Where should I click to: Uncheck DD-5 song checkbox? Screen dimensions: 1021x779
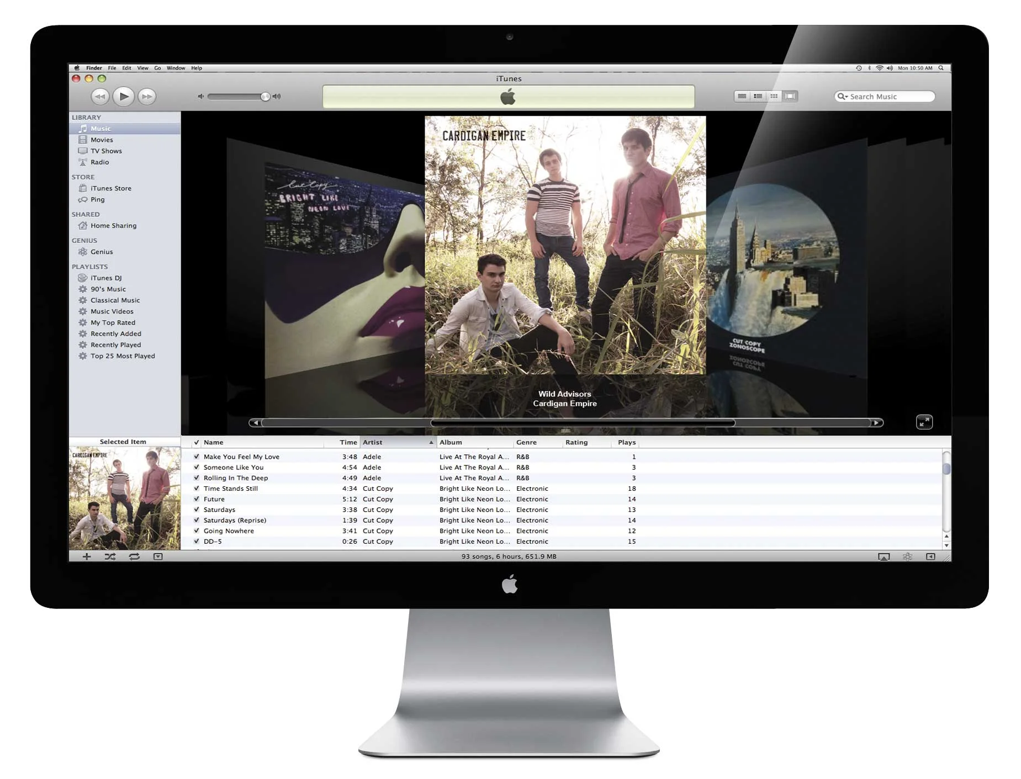click(x=196, y=541)
